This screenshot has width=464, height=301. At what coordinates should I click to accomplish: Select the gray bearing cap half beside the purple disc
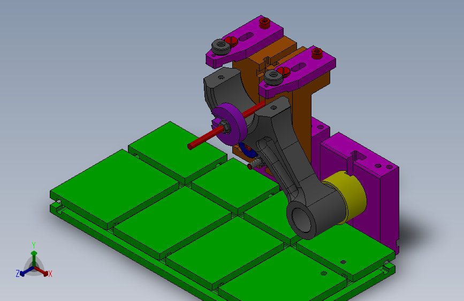click(225, 89)
